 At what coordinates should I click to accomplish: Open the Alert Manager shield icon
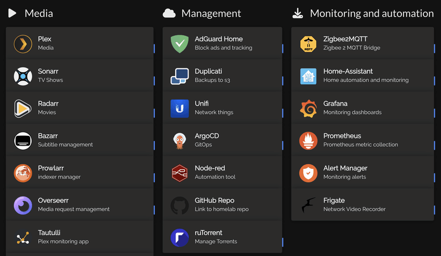click(x=308, y=173)
